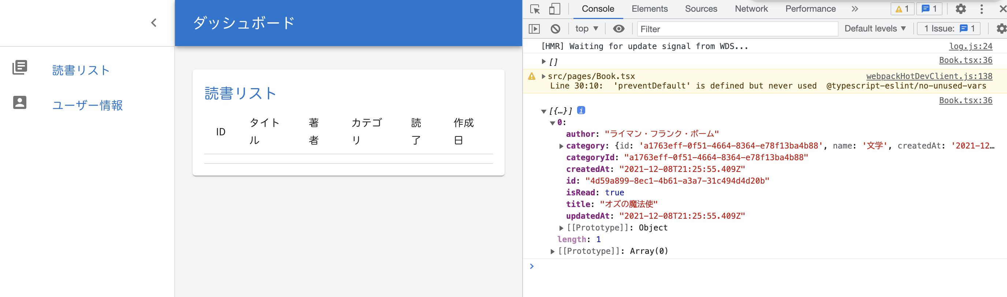Click the issues count badge in tab bar

929,8
